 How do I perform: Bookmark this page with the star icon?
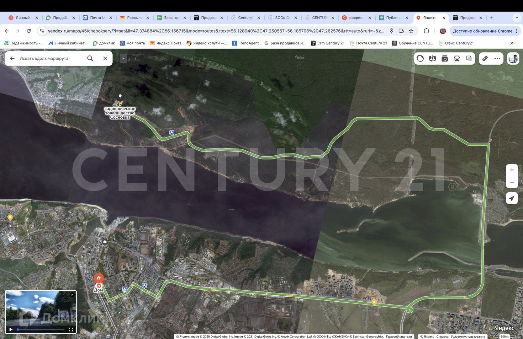[411, 31]
